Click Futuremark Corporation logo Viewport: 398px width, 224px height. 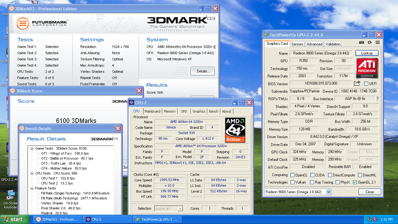[x=42, y=23]
